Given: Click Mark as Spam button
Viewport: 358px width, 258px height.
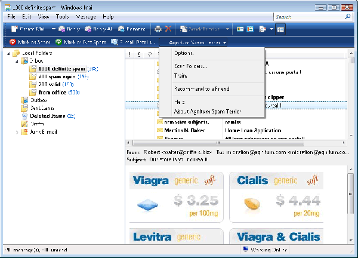Looking at the screenshot, I should click(30, 42).
